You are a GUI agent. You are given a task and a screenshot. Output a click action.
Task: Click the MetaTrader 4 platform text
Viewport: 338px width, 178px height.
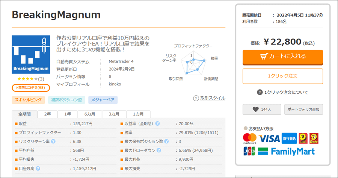coord(121,61)
